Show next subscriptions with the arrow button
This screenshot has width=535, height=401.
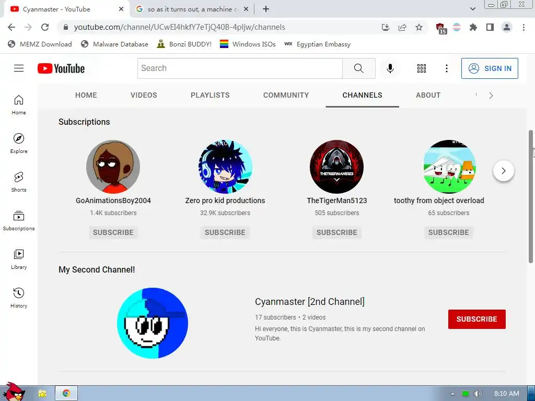[503, 171]
